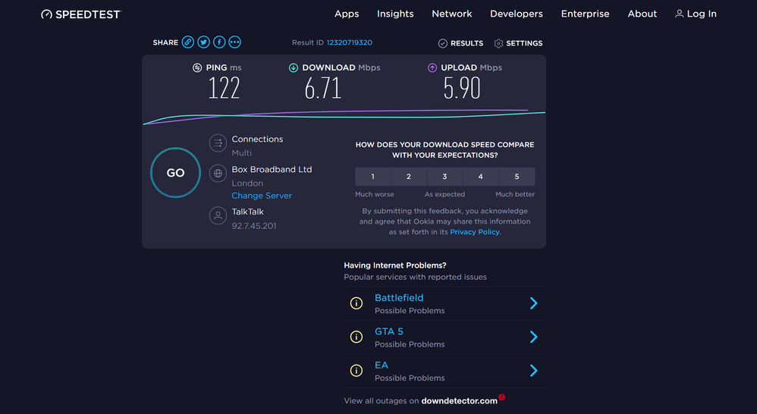Share result on Twitter
Viewport: 757px width, 414px height.
coord(203,42)
